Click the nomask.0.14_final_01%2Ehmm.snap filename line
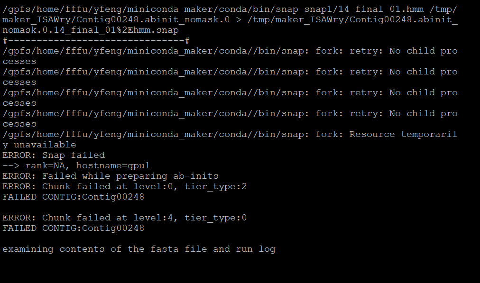480x283 pixels. 91,30
